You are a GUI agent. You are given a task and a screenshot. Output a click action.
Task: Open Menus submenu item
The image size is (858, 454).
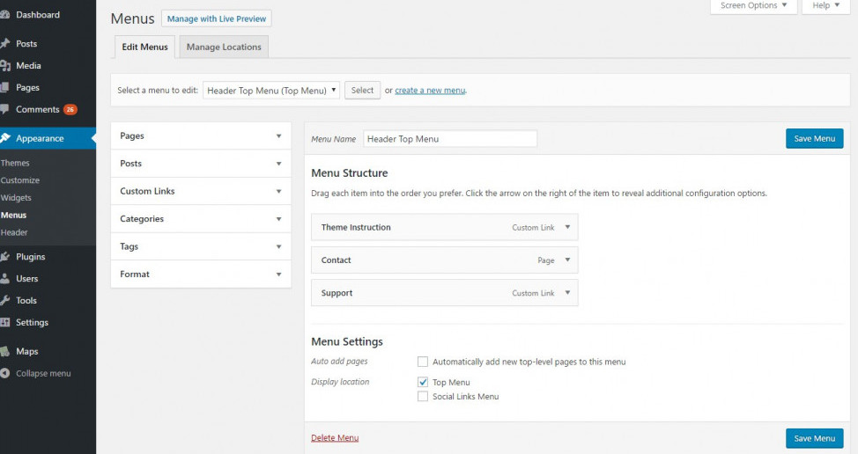(14, 216)
